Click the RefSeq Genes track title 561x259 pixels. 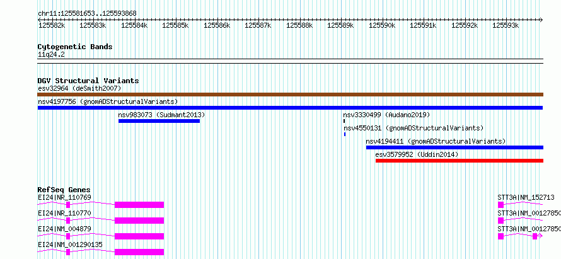pos(64,190)
